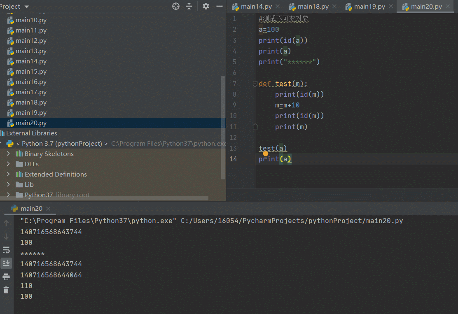Expand the Binary Skeletons node
Image resolution: width=458 pixels, height=314 pixels.
8,154
